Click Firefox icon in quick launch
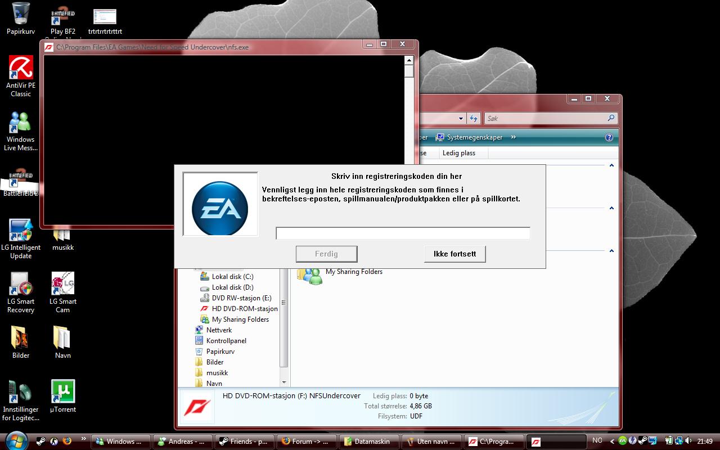This screenshot has width=720, height=450. point(67,442)
